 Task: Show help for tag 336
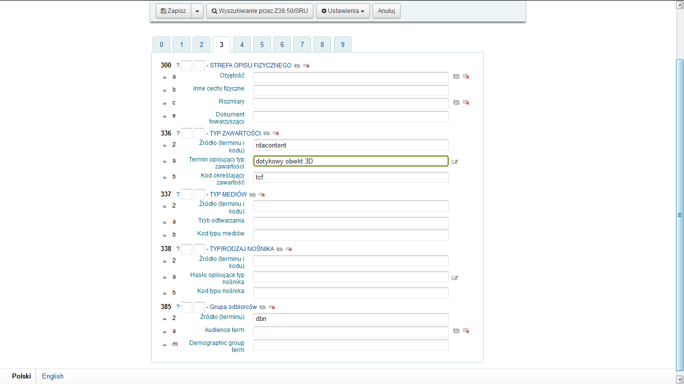click(x=178, y=133)
